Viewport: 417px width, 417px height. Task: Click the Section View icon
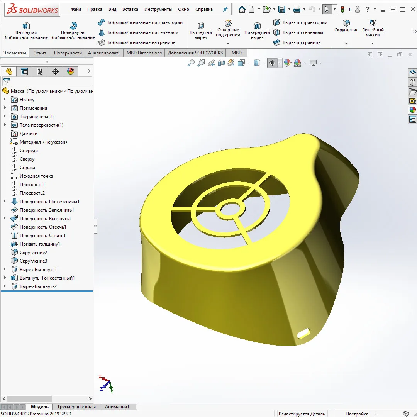coord(221,63)
